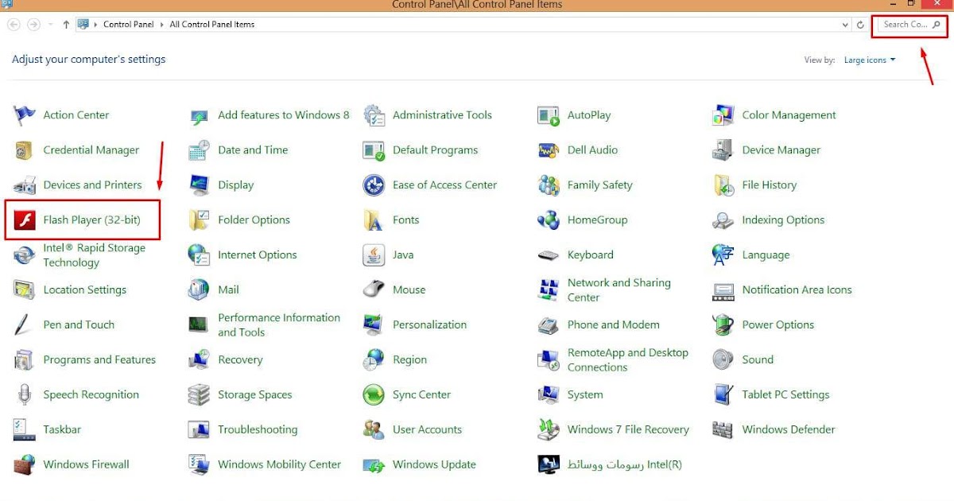This screenshot has height=501, width=954.
Task: Click the Search Control Panel box
Action: coord(910,25)
